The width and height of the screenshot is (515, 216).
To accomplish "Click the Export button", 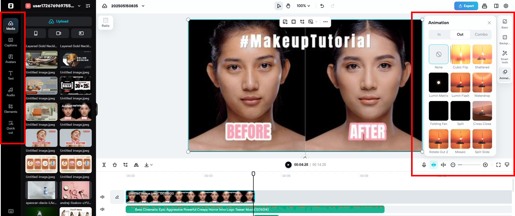I will pyautogui.click(x=466, y=6).
